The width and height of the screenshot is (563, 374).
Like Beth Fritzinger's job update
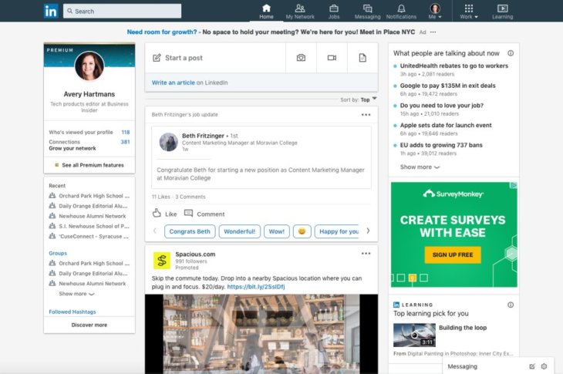164,214
